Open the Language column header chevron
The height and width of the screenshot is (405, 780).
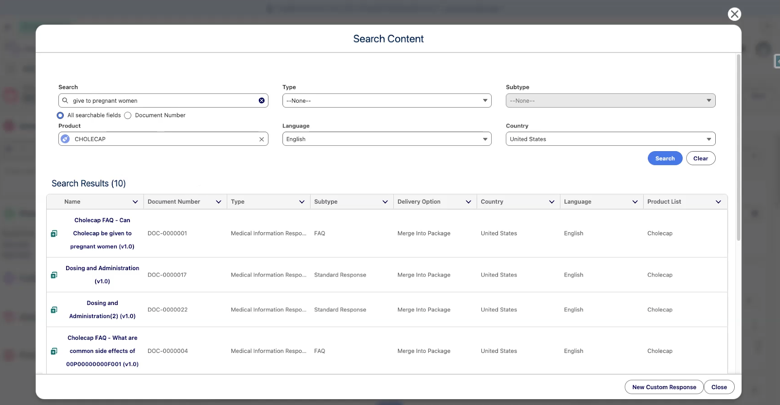point(635,202)
